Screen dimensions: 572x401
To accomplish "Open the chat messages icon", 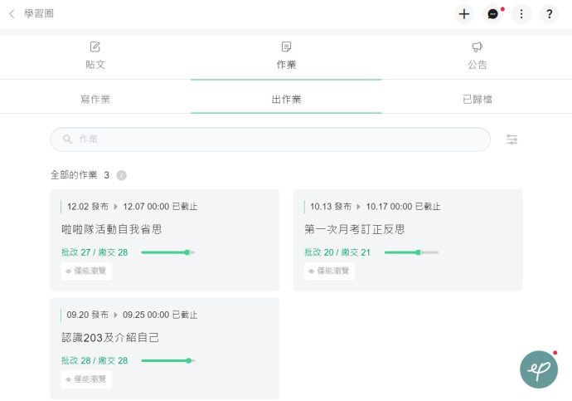I will click(x=493, y=14).
